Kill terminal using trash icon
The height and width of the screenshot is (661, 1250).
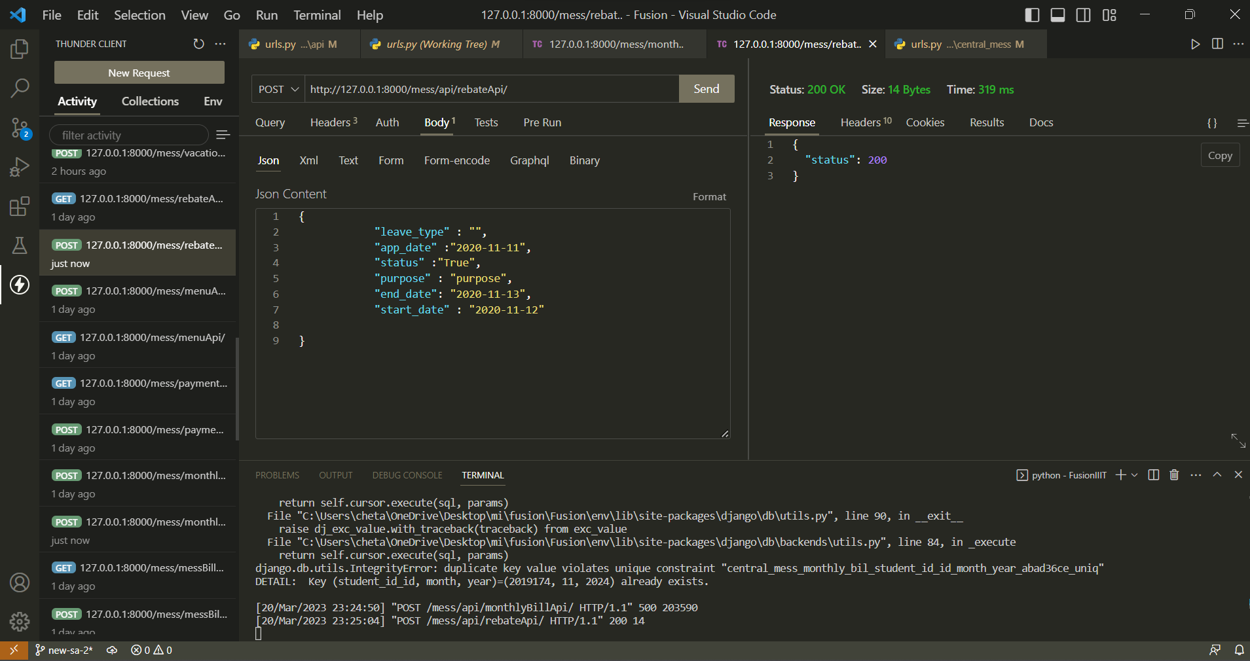coord(1174,475)
